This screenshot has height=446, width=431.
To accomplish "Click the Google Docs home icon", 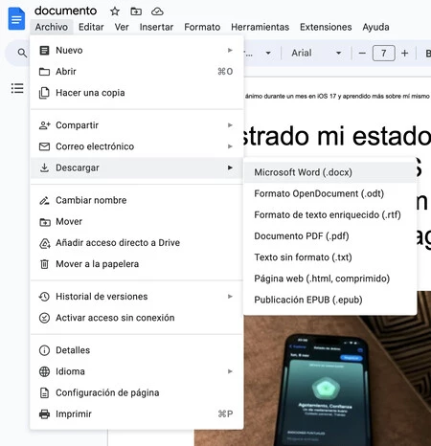I will click(16, 19).
